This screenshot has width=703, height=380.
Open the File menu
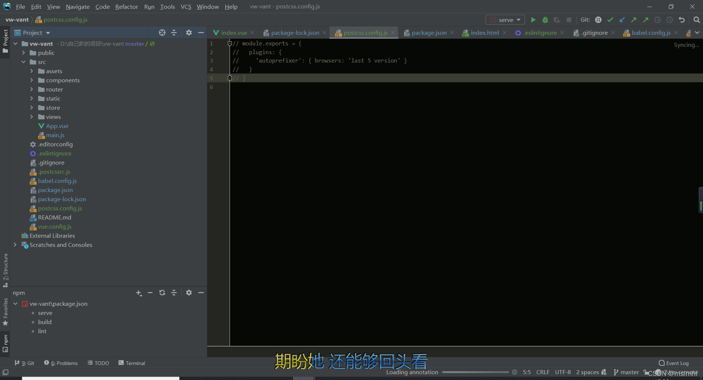point(21,7)
